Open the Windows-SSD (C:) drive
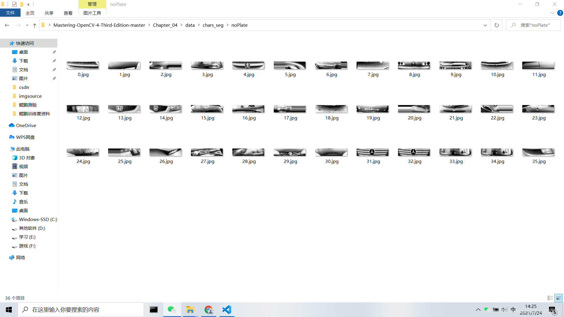Screen dimensions: 564x317 [x=38, y=219]
